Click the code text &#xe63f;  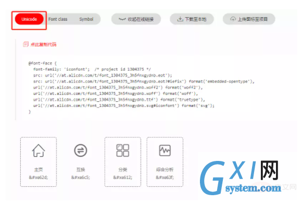coord(165,178)
